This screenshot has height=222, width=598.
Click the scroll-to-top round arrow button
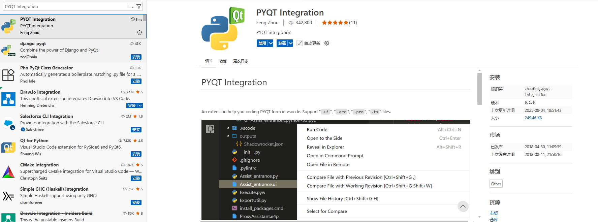(x=463, y=206)
